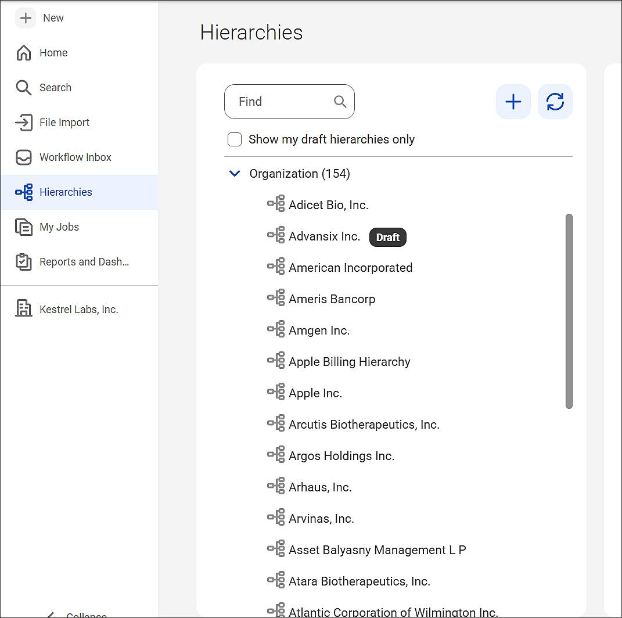Click hierarchy icon beside Ameris Bancorp
Viewport: 622px width, 618px height.
(276, 297)
